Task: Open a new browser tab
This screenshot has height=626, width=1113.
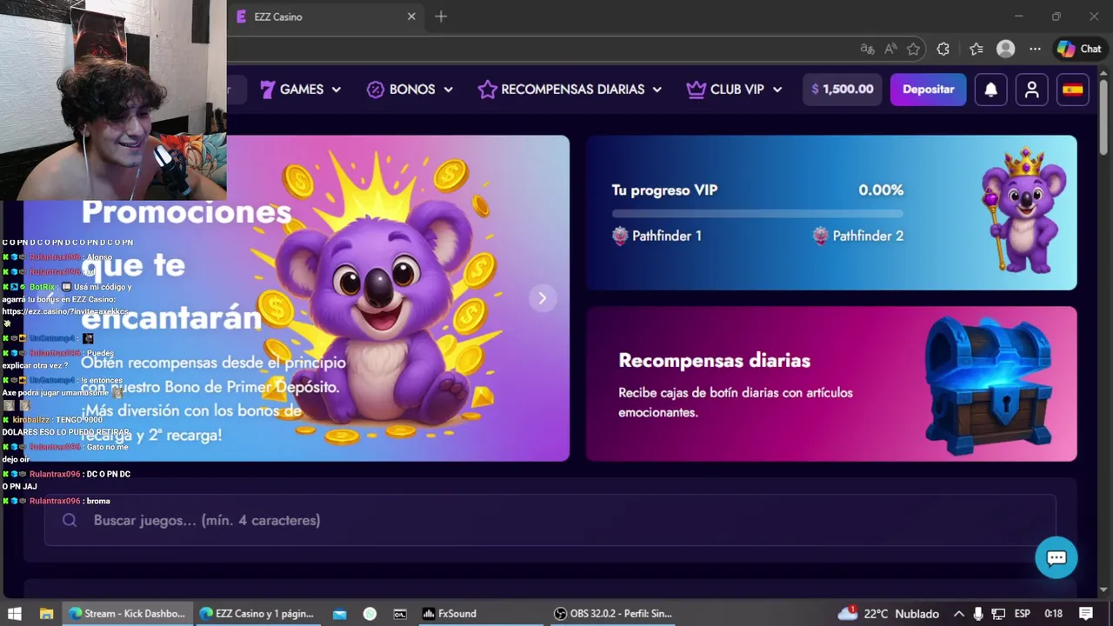Action: (441, 17)
